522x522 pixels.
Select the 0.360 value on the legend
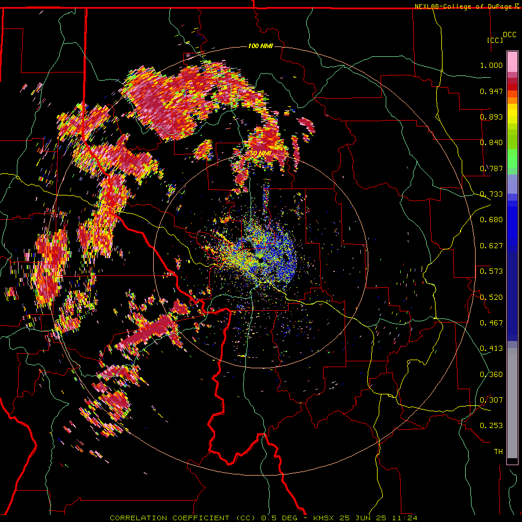491,375
